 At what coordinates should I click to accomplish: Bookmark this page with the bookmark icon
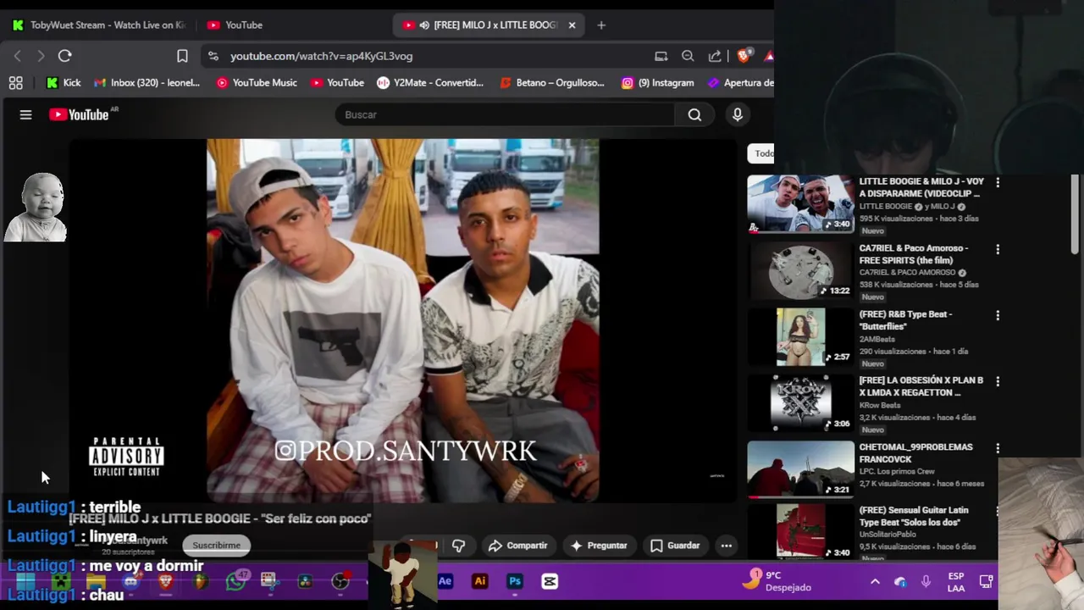tap(182, 56)
